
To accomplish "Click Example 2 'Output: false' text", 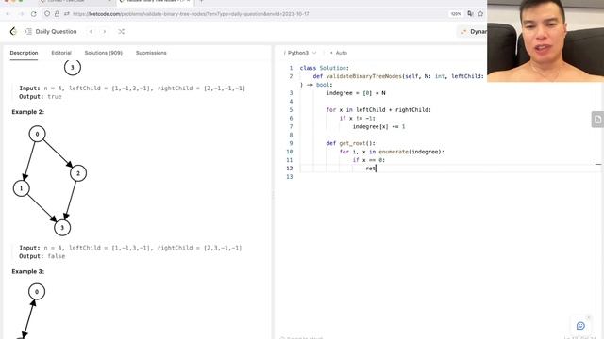I will (x=42, y=256).
